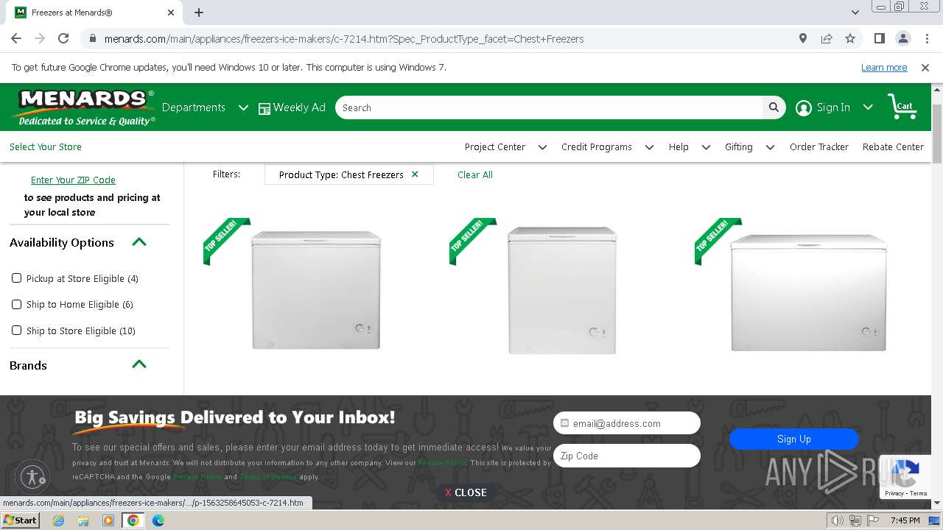Check Pickup at Store Eligible

pos(17,278)
